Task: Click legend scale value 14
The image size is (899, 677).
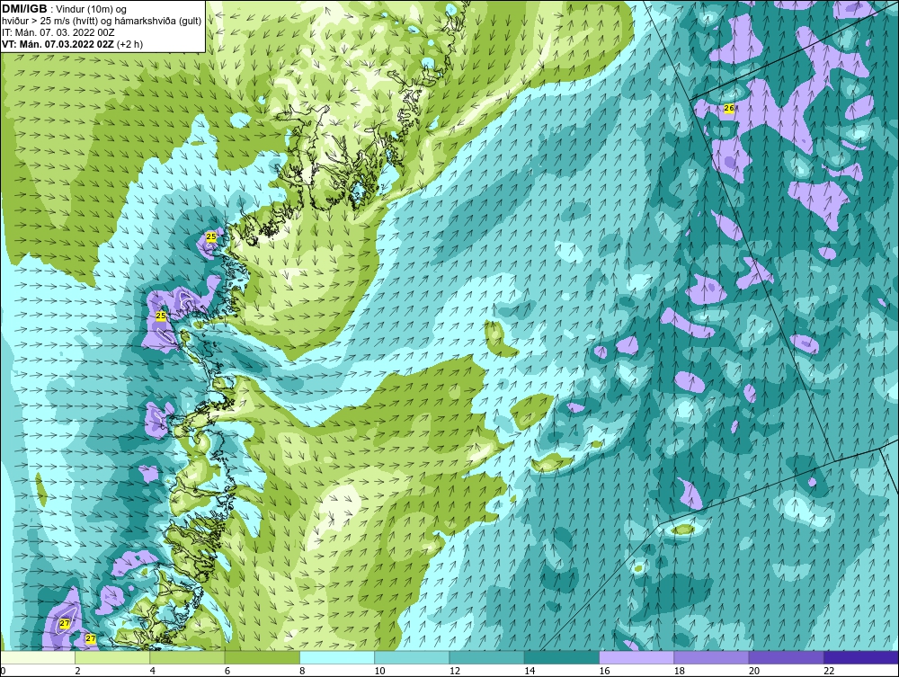Action: [530, 672]
